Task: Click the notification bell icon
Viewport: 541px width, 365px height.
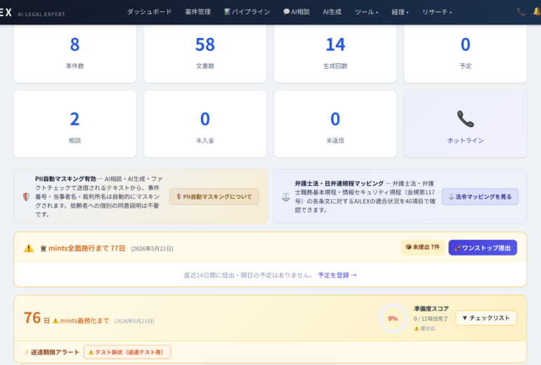Action: click(x=537, y=12)
